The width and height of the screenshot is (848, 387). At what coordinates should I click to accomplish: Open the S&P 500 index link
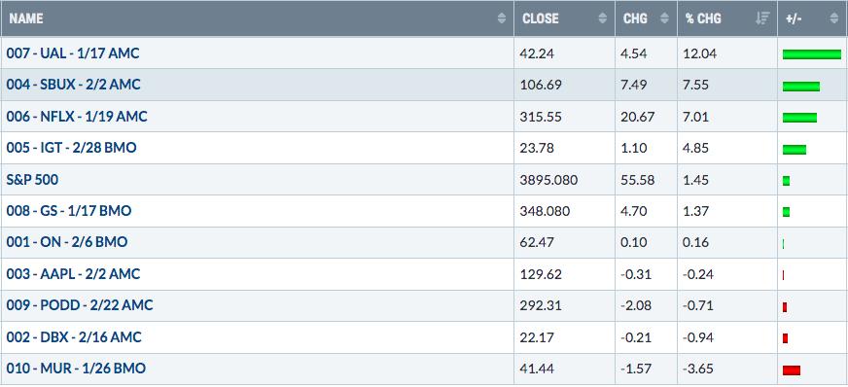pyautogui.click(x=32, y=180)
